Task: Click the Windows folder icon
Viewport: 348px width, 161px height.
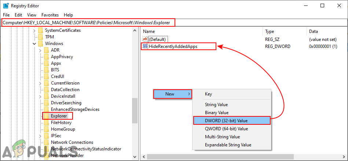Action: coord(40,44)
